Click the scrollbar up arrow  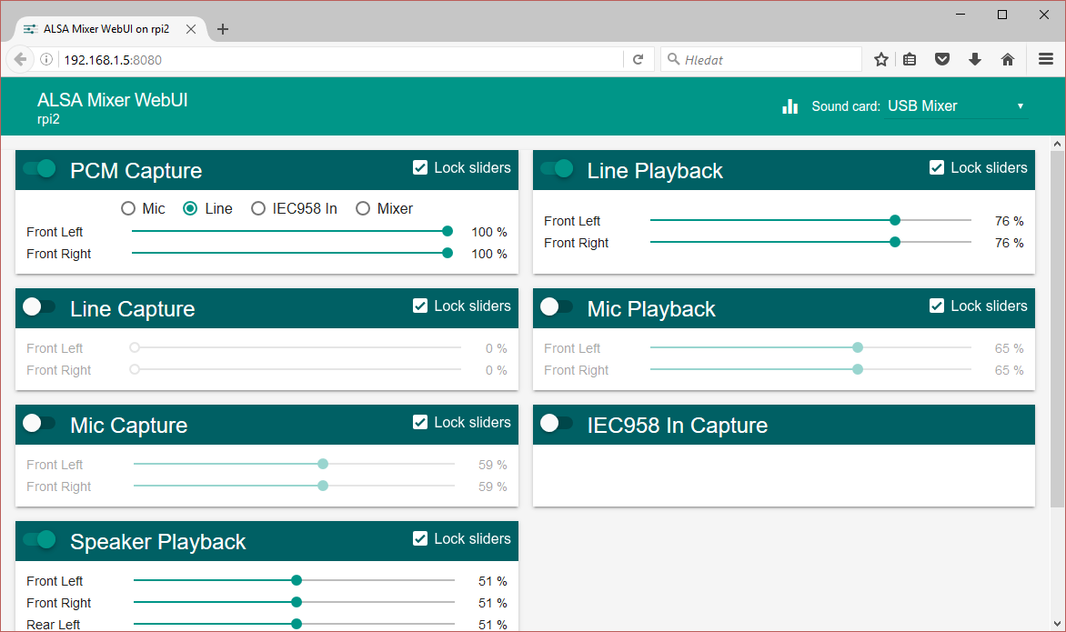point(1057,144)
